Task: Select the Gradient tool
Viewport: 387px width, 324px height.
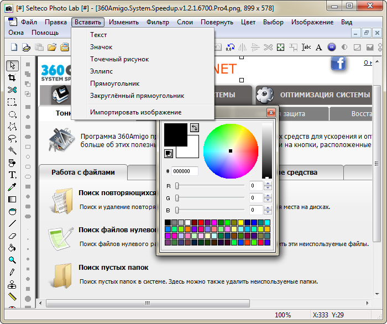Action: [x=12, y=199]
